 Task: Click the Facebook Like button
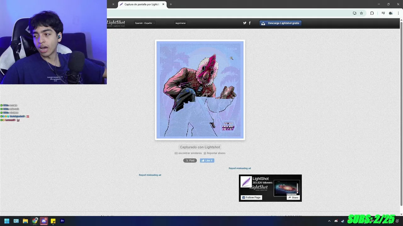207,160
